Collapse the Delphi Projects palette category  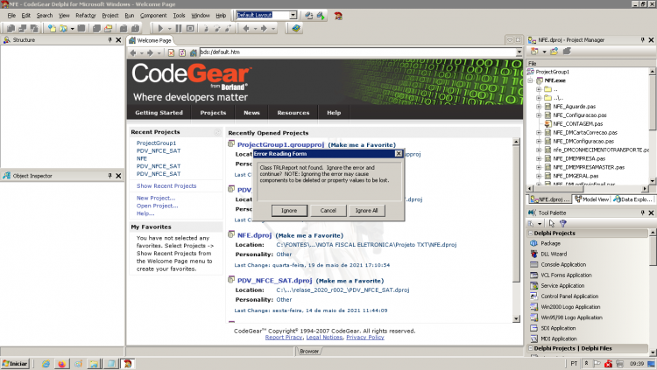pyautogui.click(x=531, y=234)
